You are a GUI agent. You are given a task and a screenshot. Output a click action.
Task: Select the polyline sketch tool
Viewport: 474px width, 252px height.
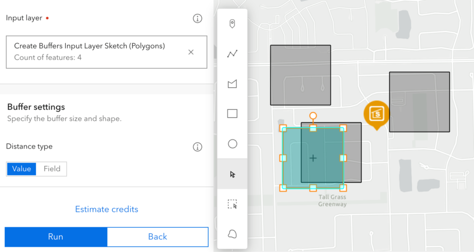coord(232,54)
